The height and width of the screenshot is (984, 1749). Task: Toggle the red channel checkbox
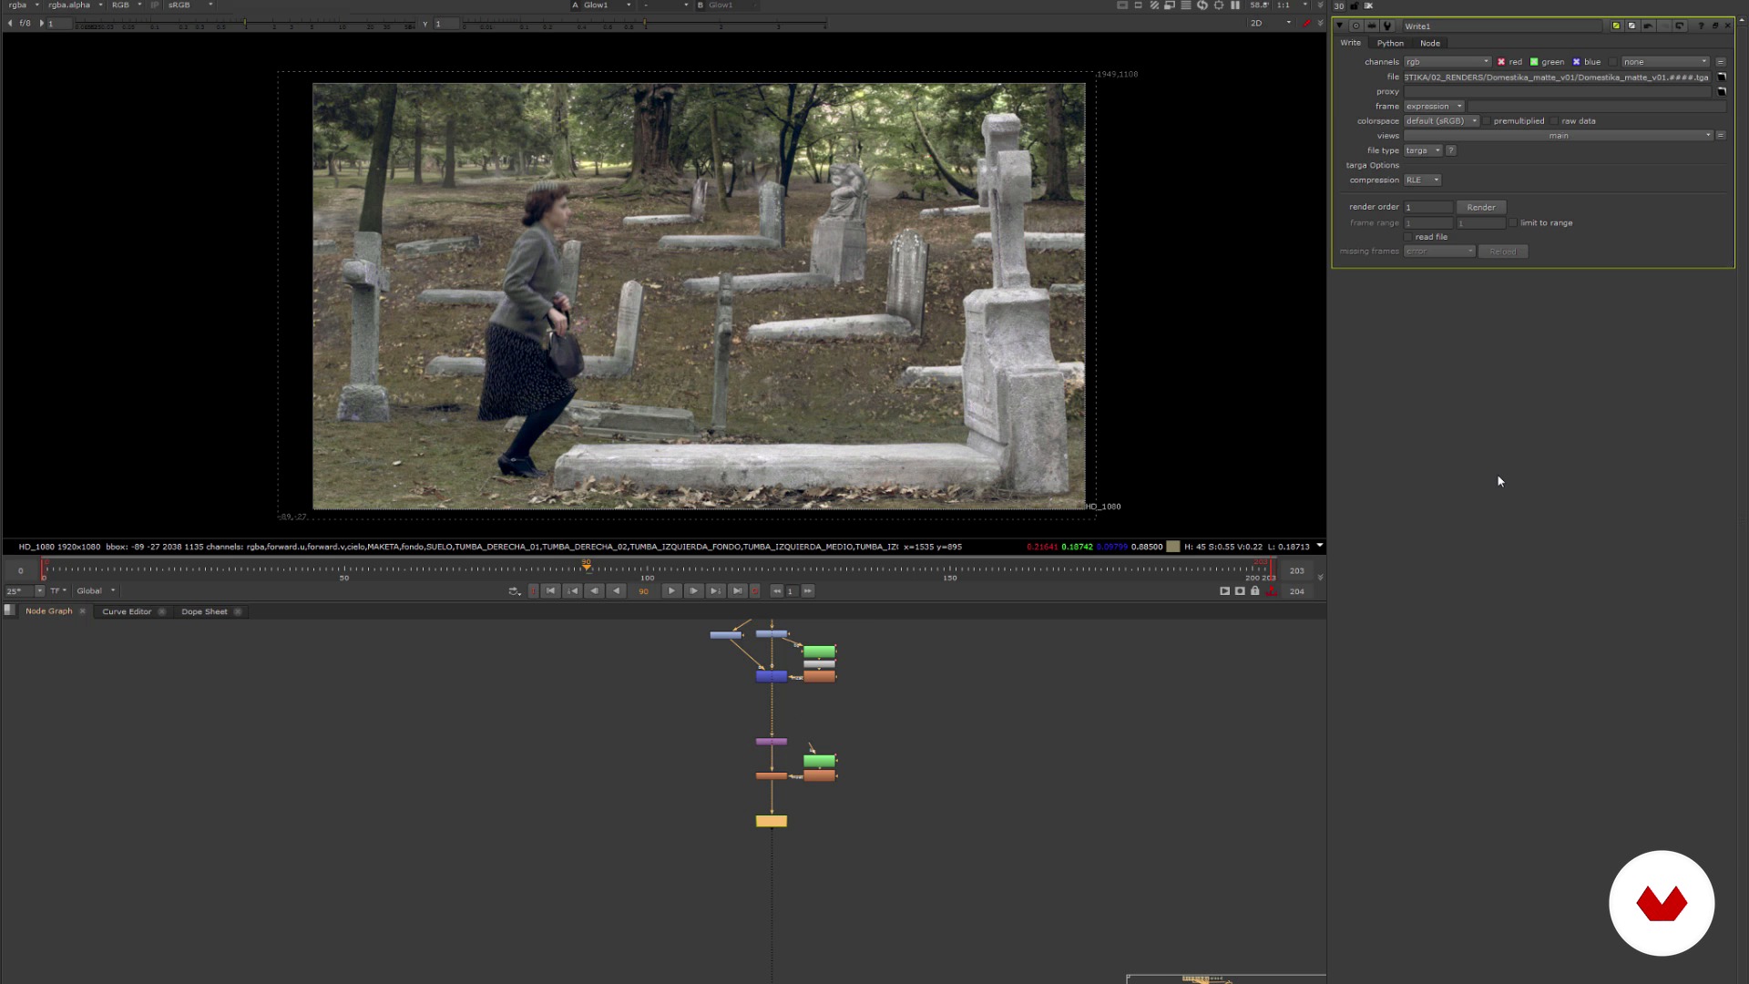1501,62
